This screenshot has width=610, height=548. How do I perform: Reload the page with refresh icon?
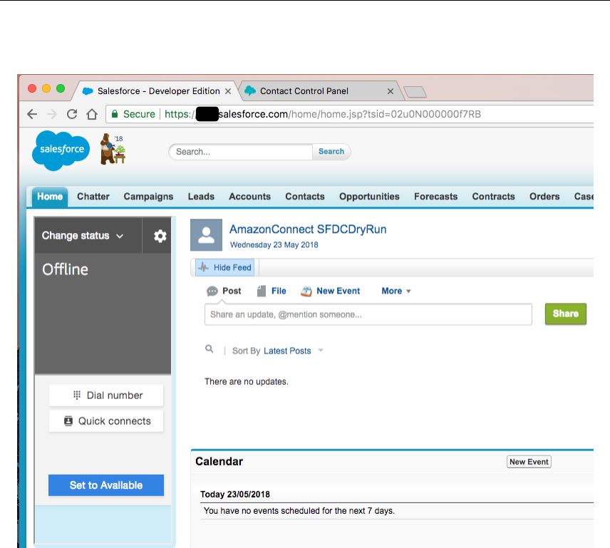[x=72, y=114]
